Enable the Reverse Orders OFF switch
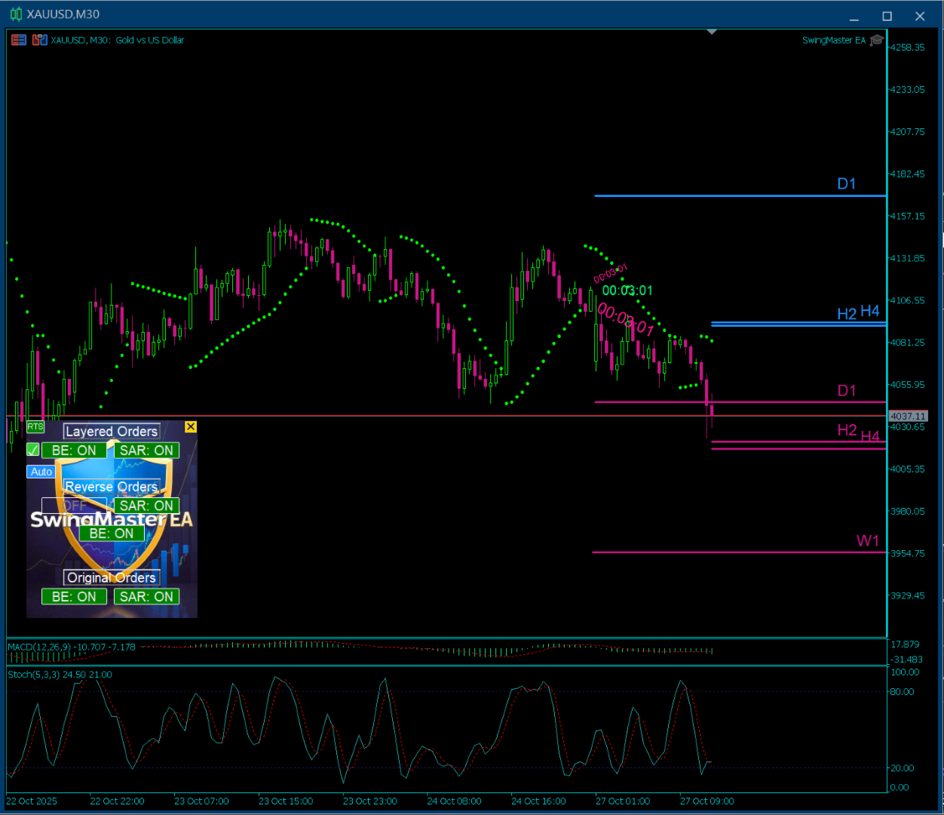 74,506
